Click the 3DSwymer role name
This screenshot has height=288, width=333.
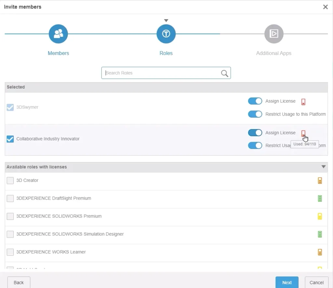(x=27, y=107)
